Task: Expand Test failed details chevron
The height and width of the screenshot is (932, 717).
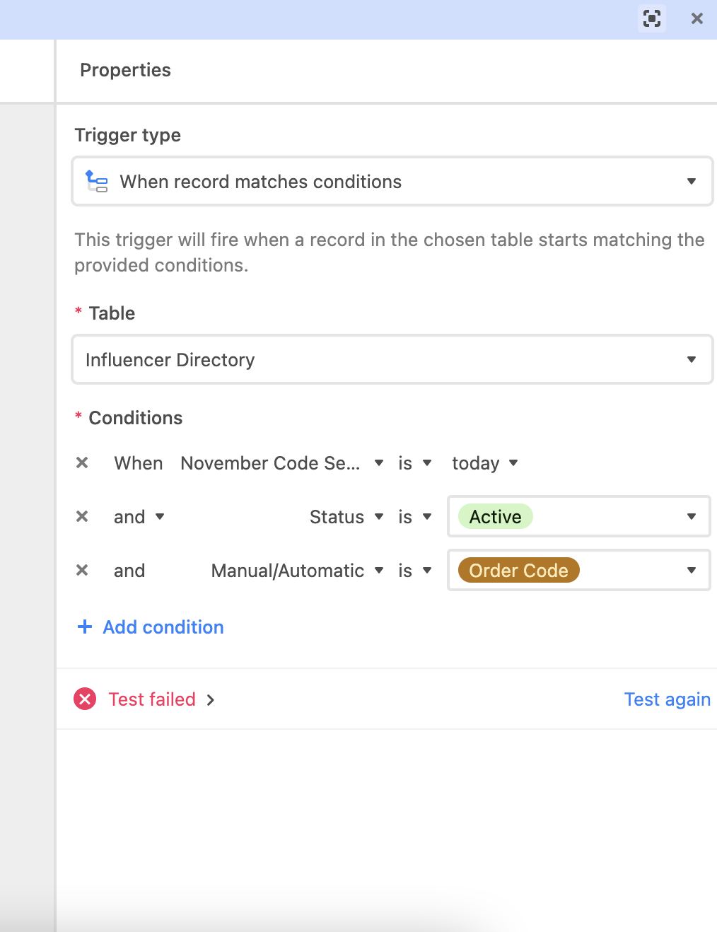Action: [210, 700]
